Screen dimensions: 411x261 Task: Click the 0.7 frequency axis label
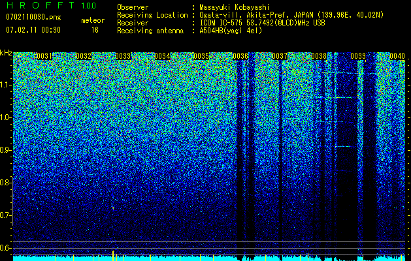pos(6,215)
